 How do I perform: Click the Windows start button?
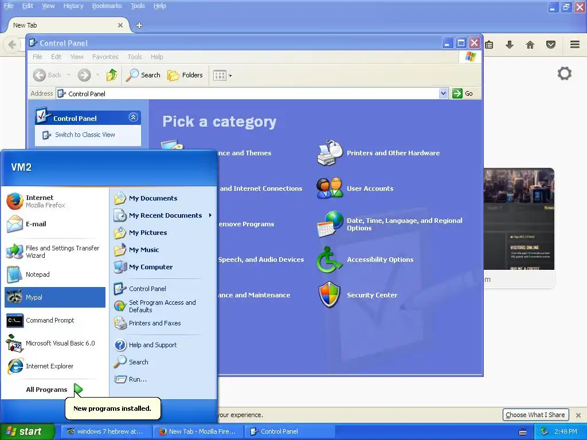click(26, 431)
